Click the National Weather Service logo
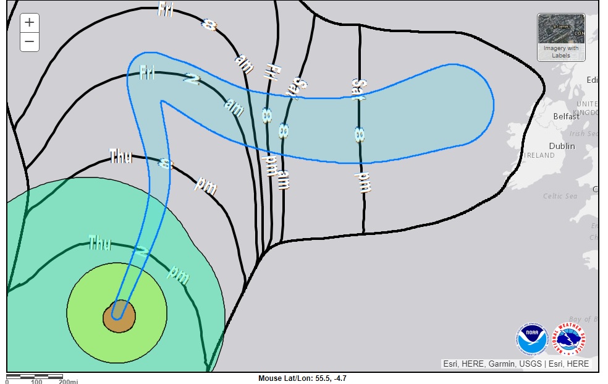 568,339
